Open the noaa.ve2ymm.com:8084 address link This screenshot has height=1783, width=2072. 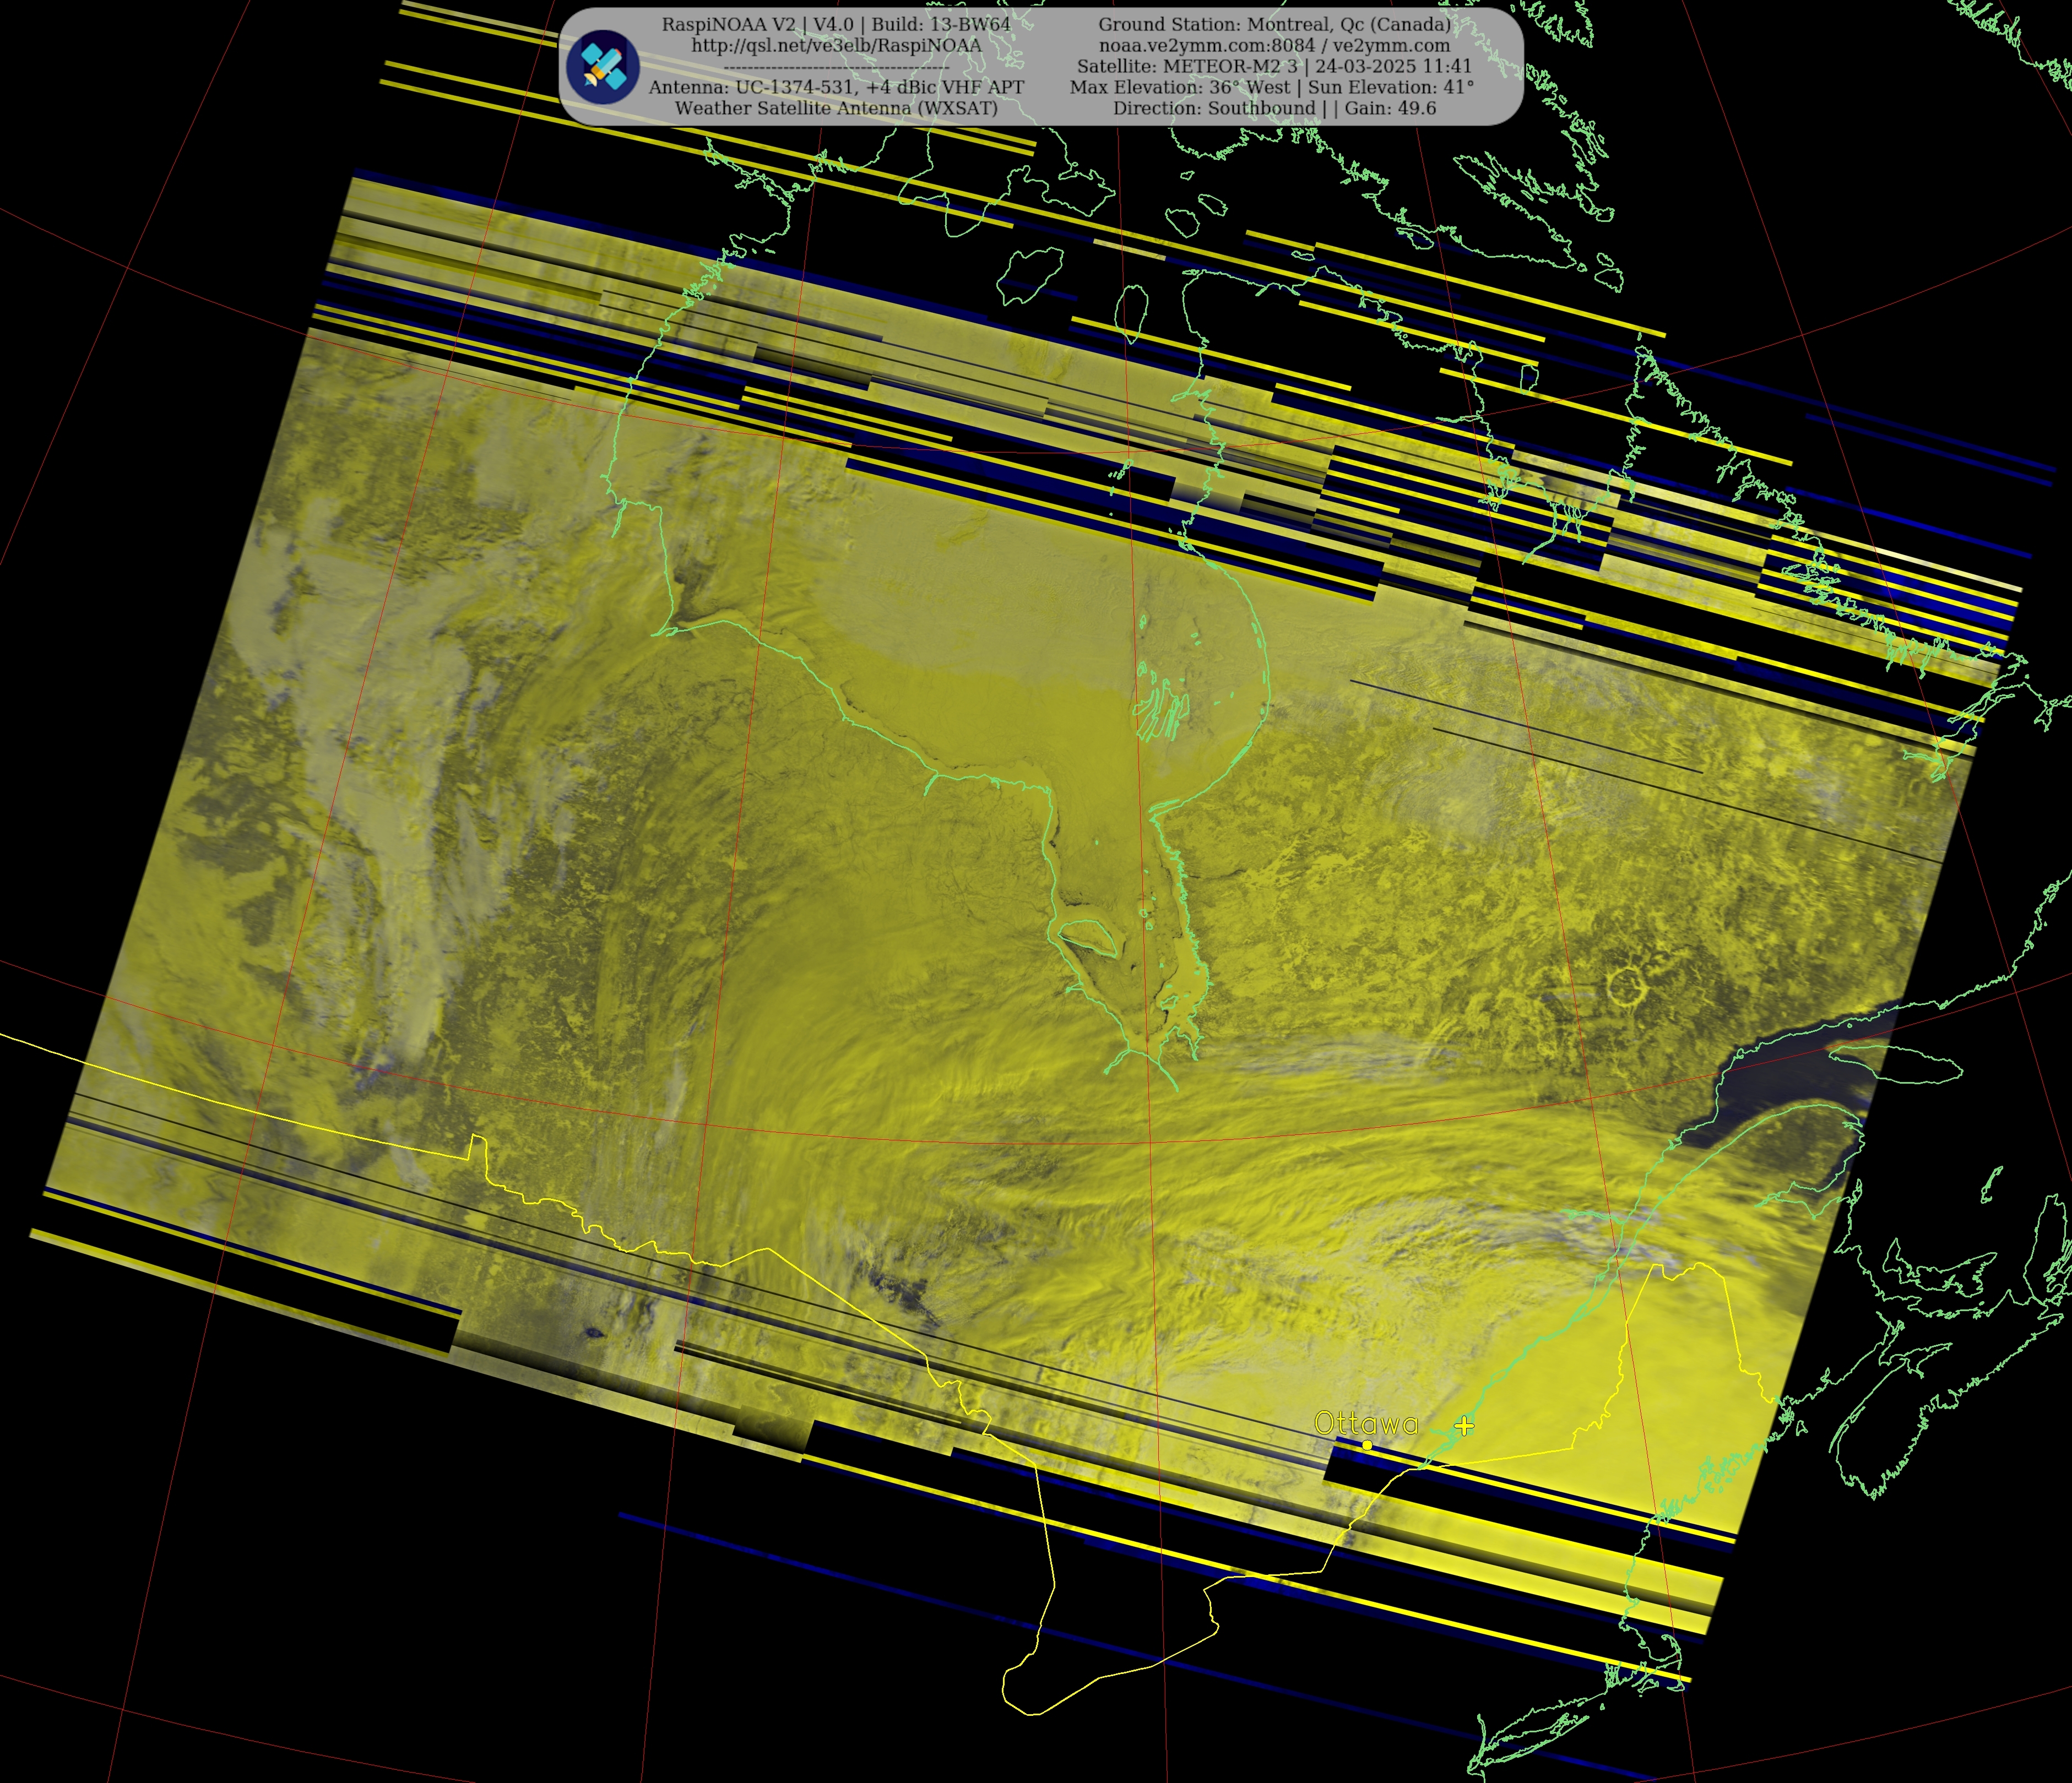coord(1274,45)
